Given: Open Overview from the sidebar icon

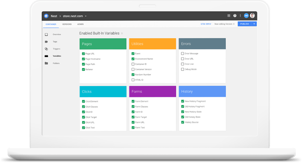Looking at the screenshot, I should [46, 34].
